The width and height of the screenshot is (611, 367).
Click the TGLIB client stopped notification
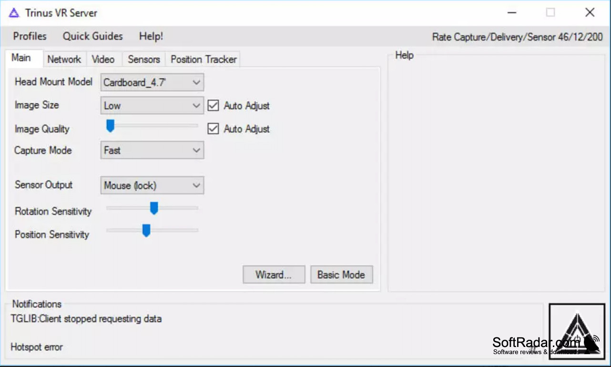(86, 319)
